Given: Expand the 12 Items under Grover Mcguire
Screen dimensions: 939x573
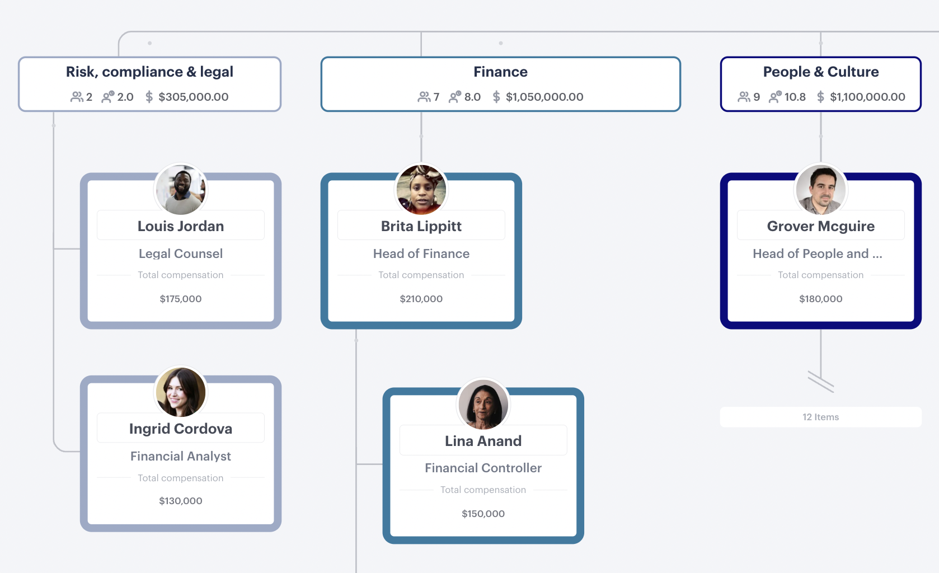Looking at the screenshot, I should pos(820,416).
